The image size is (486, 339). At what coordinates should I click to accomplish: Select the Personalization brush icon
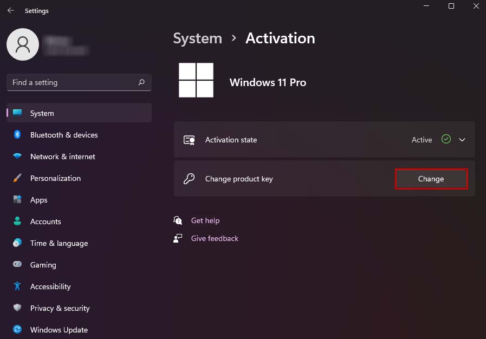pos(17,178)
